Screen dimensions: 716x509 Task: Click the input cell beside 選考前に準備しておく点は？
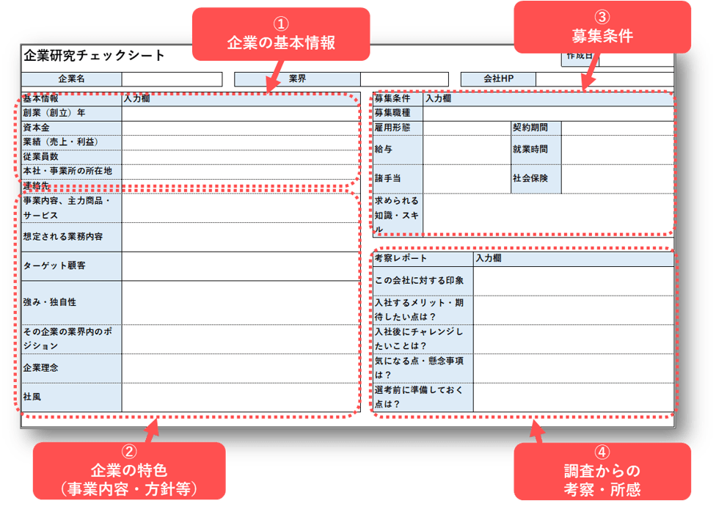click(x=574, y=398)
